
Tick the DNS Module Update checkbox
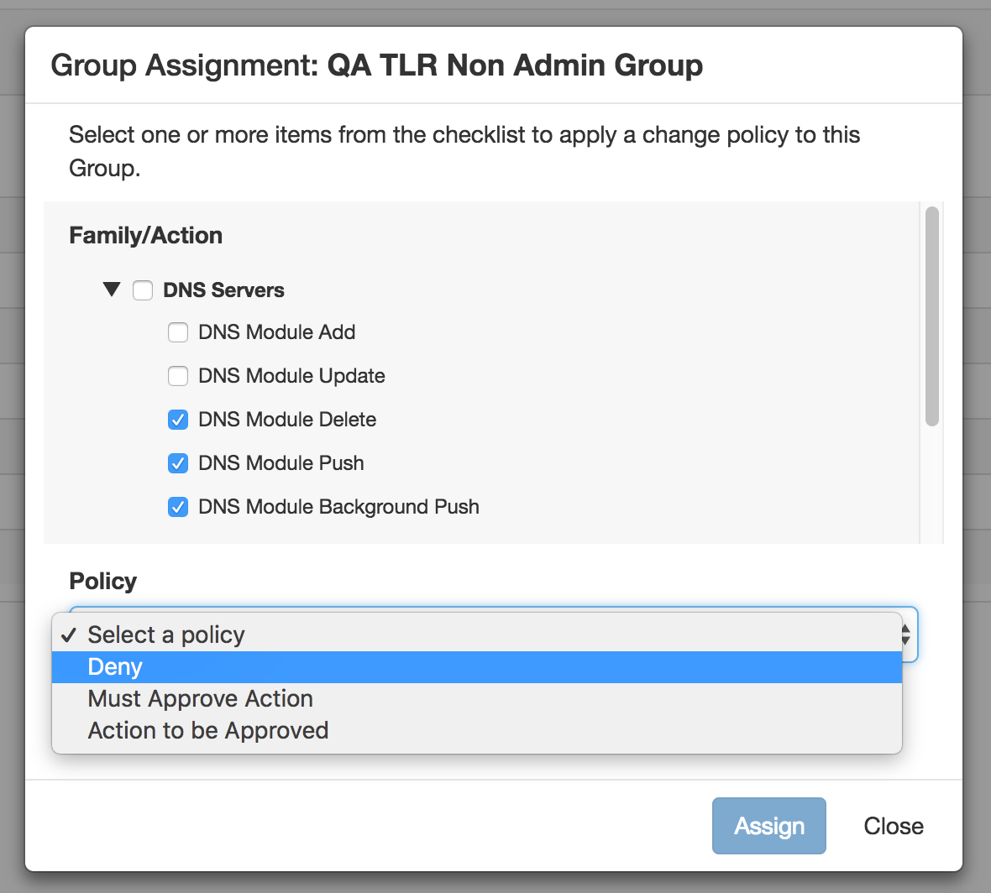[178, 376]
